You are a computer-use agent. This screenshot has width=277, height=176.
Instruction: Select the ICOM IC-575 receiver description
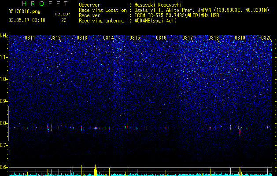coord(177,15)
